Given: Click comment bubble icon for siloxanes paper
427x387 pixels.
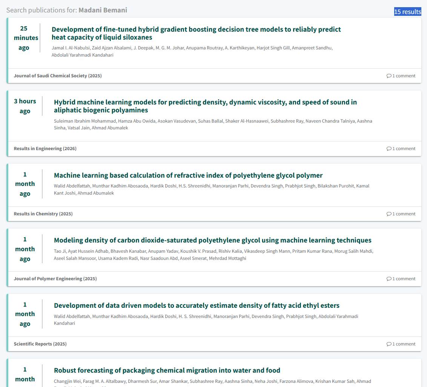Looking at the screenshot, I should [x=389, y=76].
